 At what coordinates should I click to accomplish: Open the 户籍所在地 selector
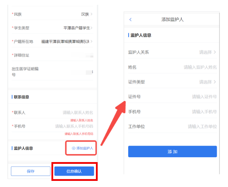pos(52,42)
